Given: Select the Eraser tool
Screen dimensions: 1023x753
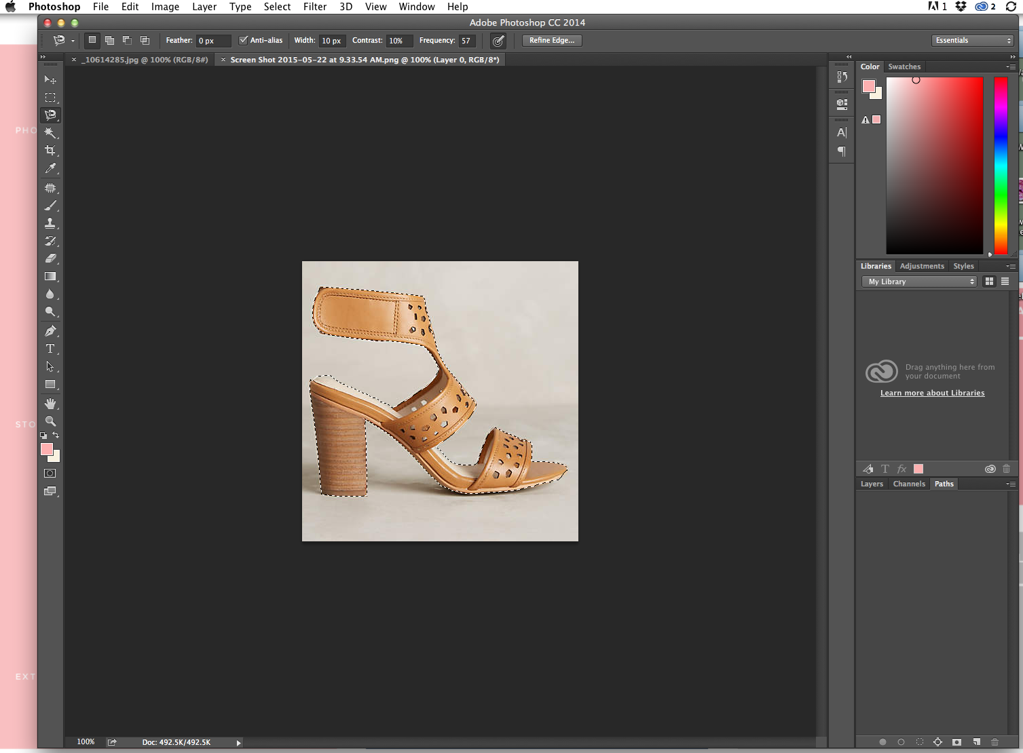Looking at the screenshot, I should [x=50, y=258].
